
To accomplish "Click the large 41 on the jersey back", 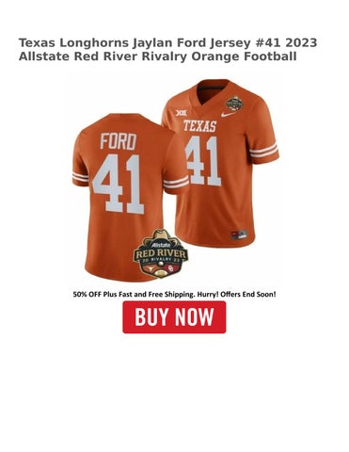I will pyautogui.click(x=119, y=184).
